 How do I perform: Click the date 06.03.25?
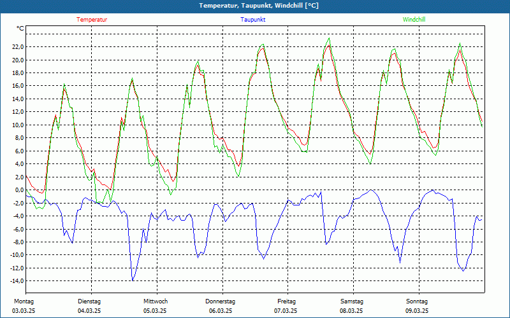221,311
